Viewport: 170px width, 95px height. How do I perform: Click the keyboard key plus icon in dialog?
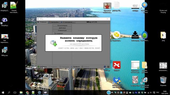53,43
